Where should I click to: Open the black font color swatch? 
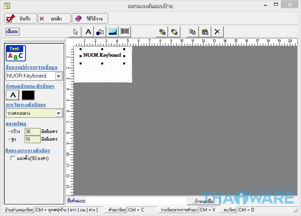(x=28, y=95)
